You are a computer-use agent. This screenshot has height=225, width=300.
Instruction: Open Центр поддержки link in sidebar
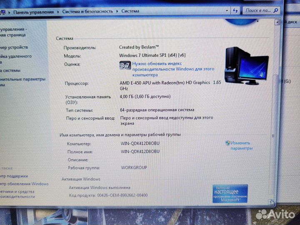[14, 176]
